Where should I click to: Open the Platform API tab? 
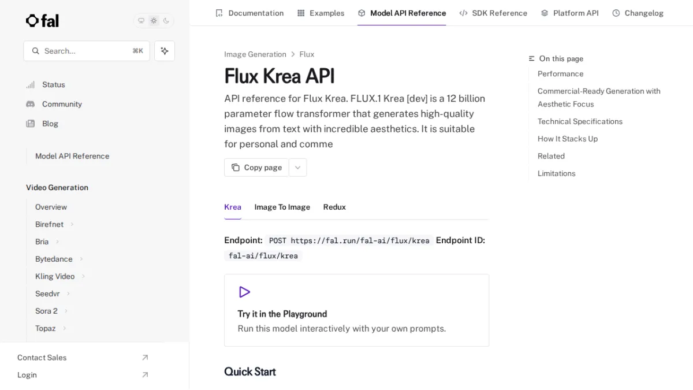click(569, 13)
